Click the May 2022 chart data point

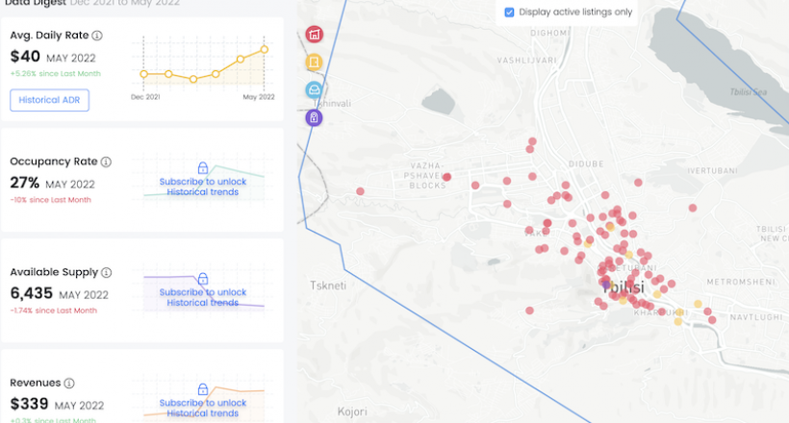265,49
